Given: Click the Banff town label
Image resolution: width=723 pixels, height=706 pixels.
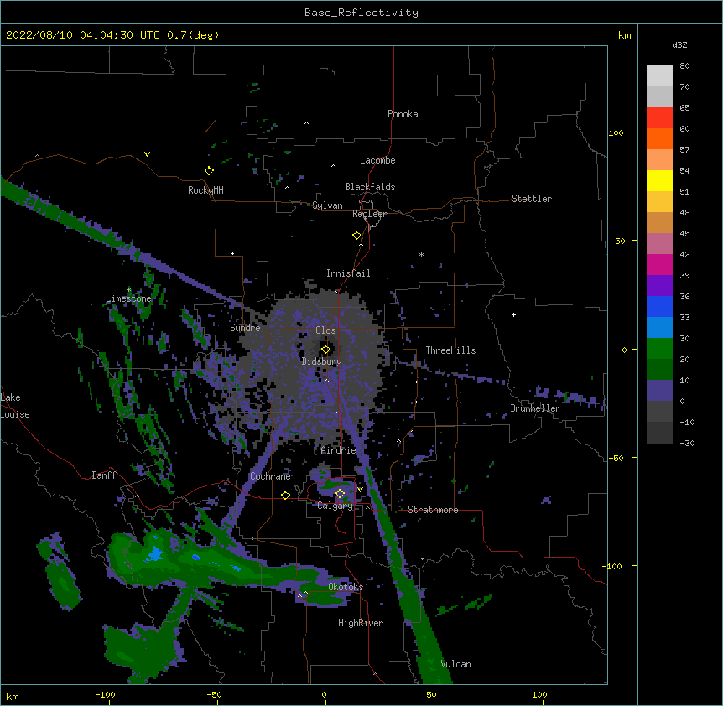Looking at the screenshot, I should click(x=104, y=475).
